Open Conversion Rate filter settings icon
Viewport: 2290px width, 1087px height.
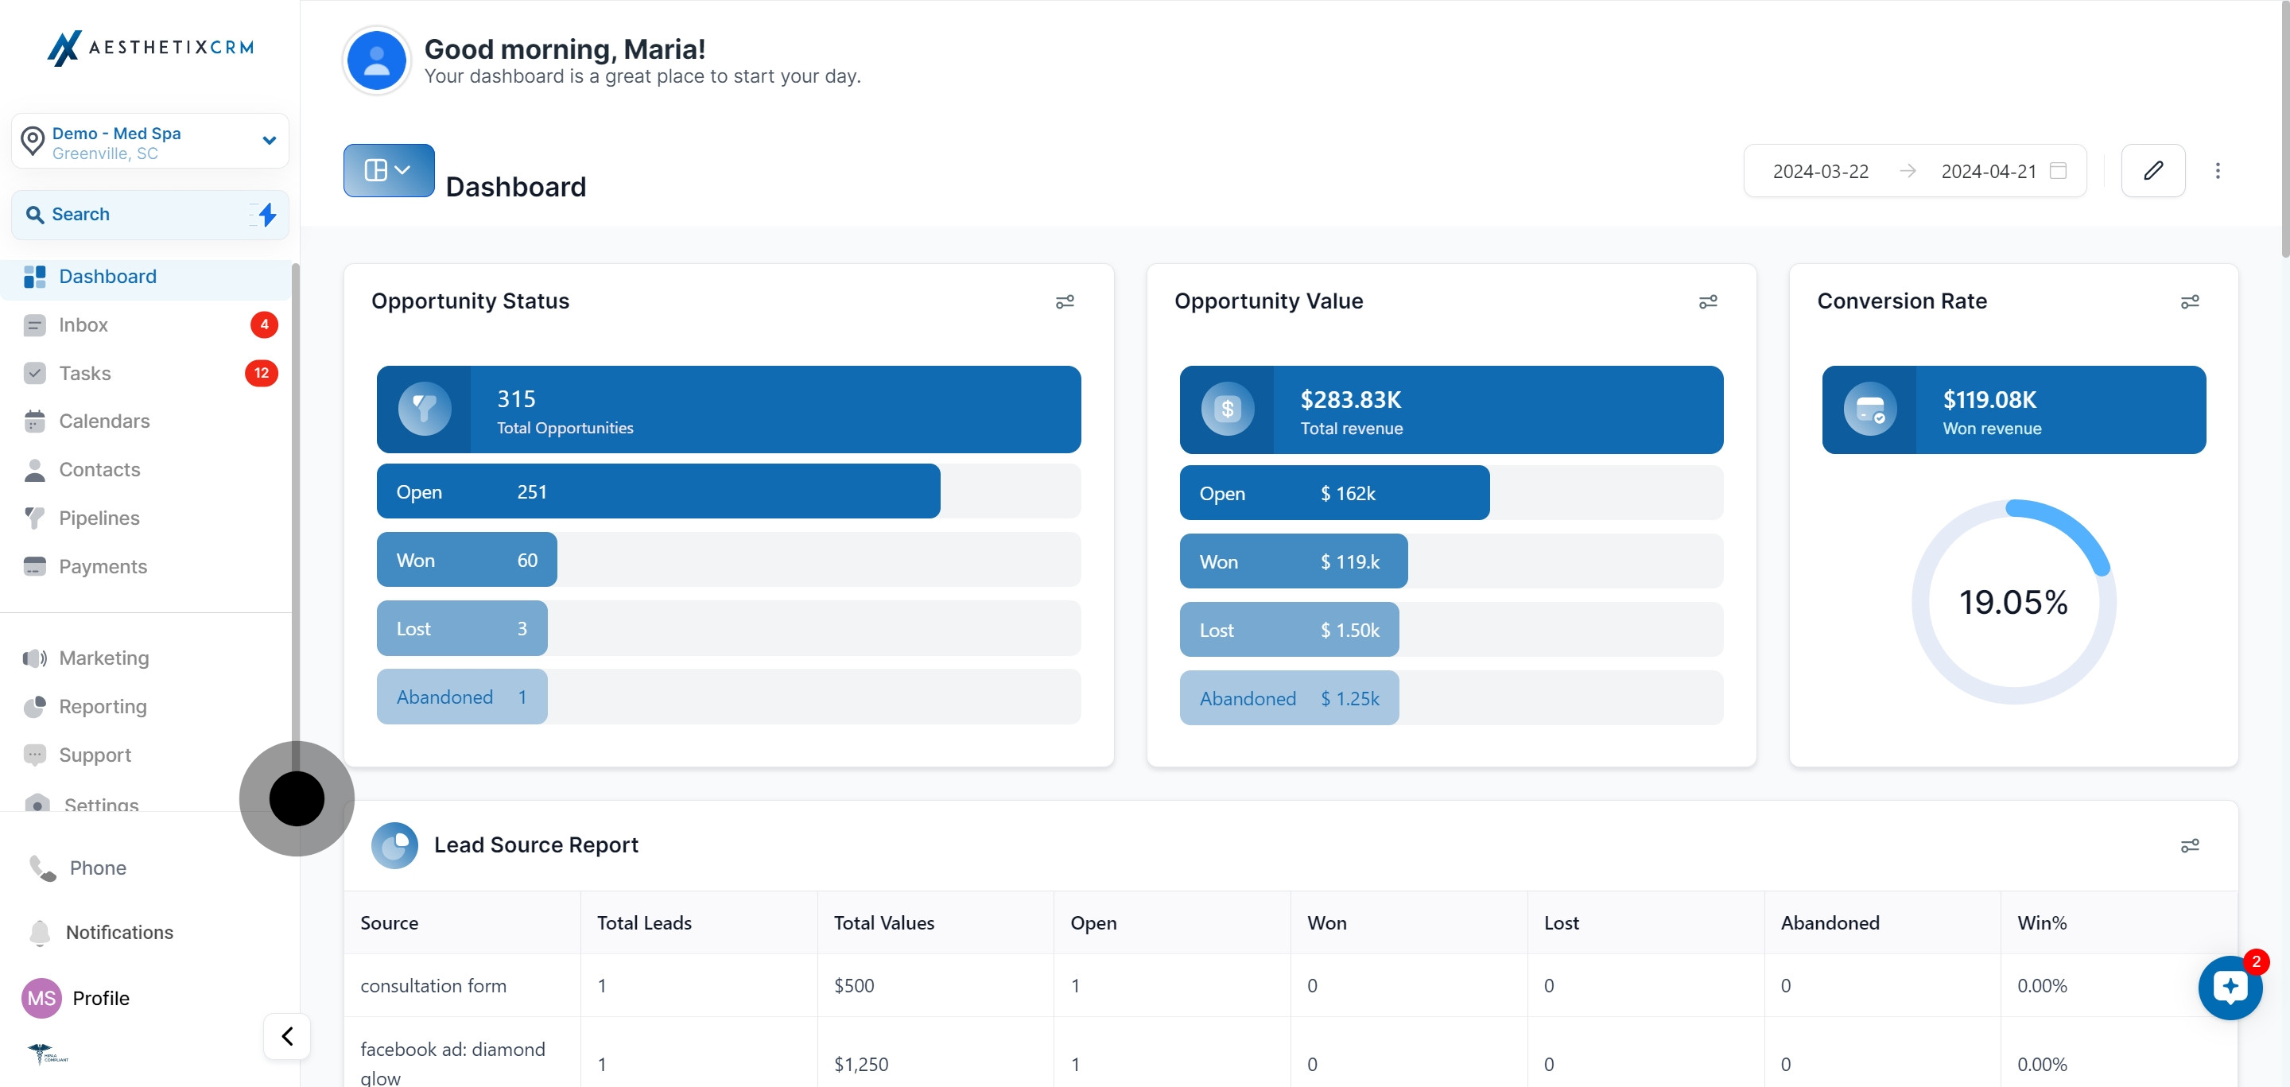pyautogui.click(x=2189, y=302)
